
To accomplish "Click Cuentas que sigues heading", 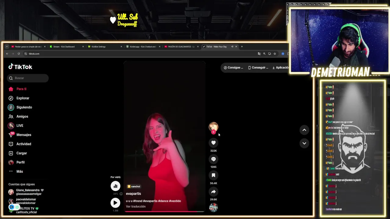I will coord(22,184).
